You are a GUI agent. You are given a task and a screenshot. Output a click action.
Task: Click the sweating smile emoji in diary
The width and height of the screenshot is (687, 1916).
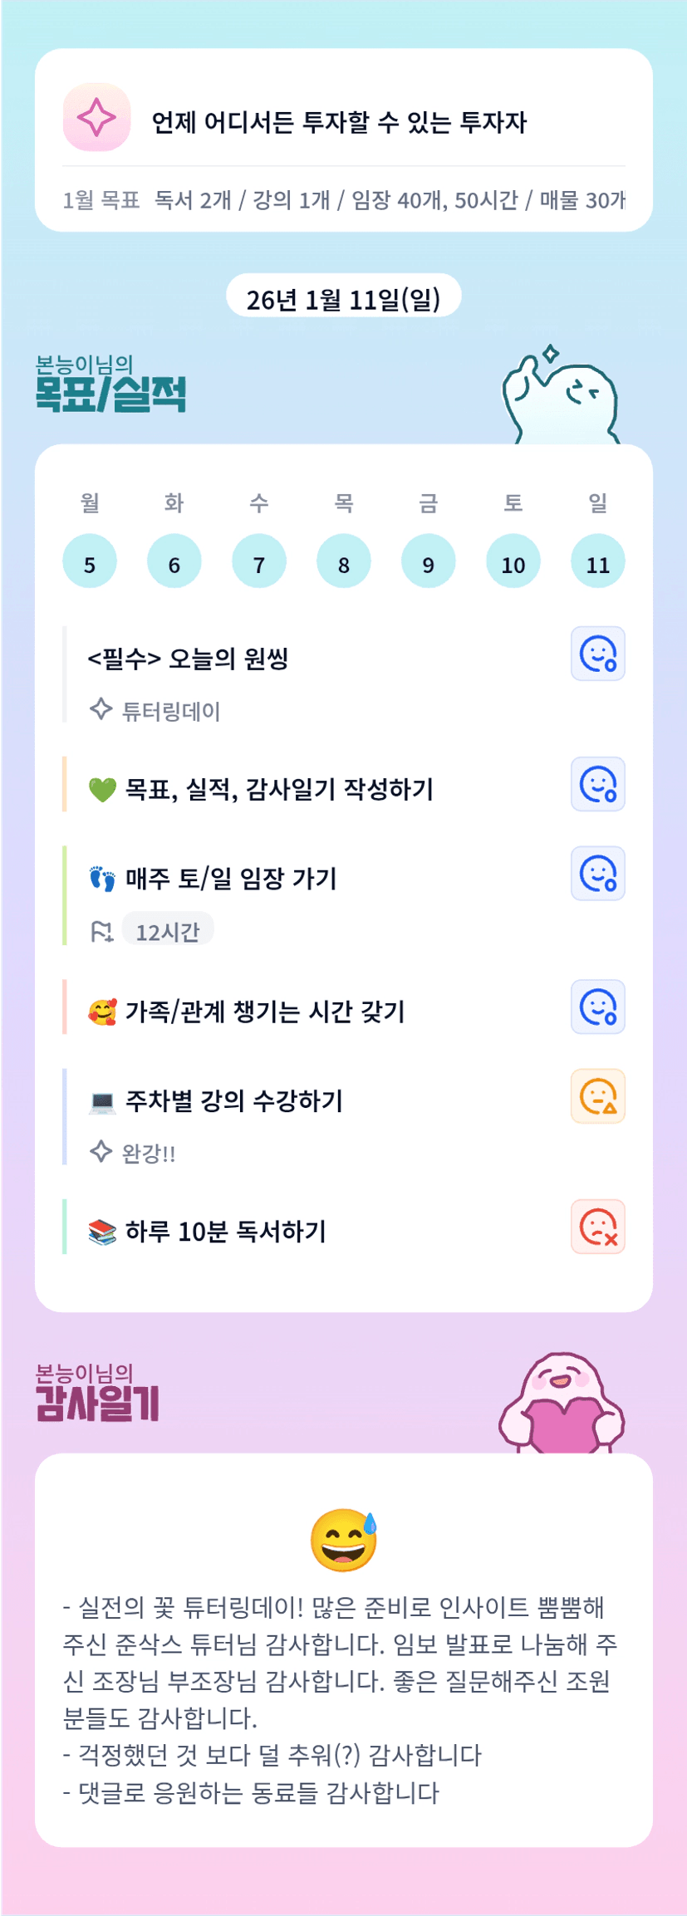[x=343, y=1540]
